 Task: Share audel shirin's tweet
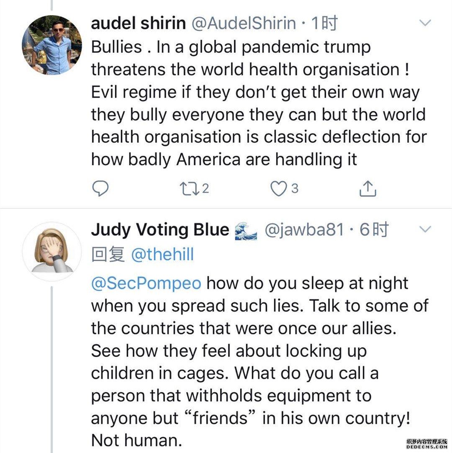tap(368, 189)
